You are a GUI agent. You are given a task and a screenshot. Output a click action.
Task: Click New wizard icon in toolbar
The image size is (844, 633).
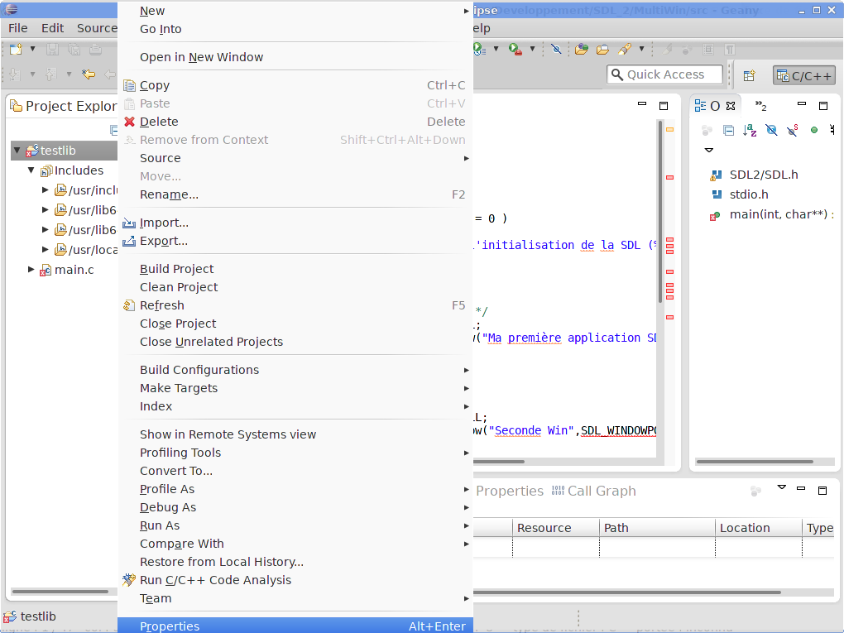[x=15, y=49]
